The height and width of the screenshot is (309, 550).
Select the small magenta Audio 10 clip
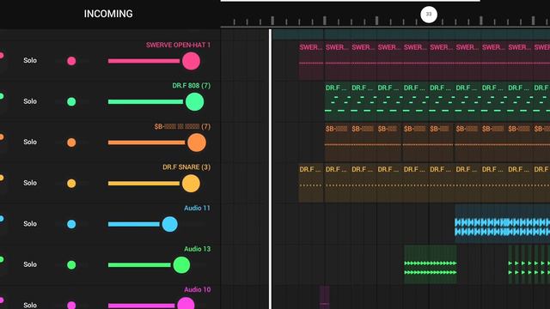click(x=325, y=297)
